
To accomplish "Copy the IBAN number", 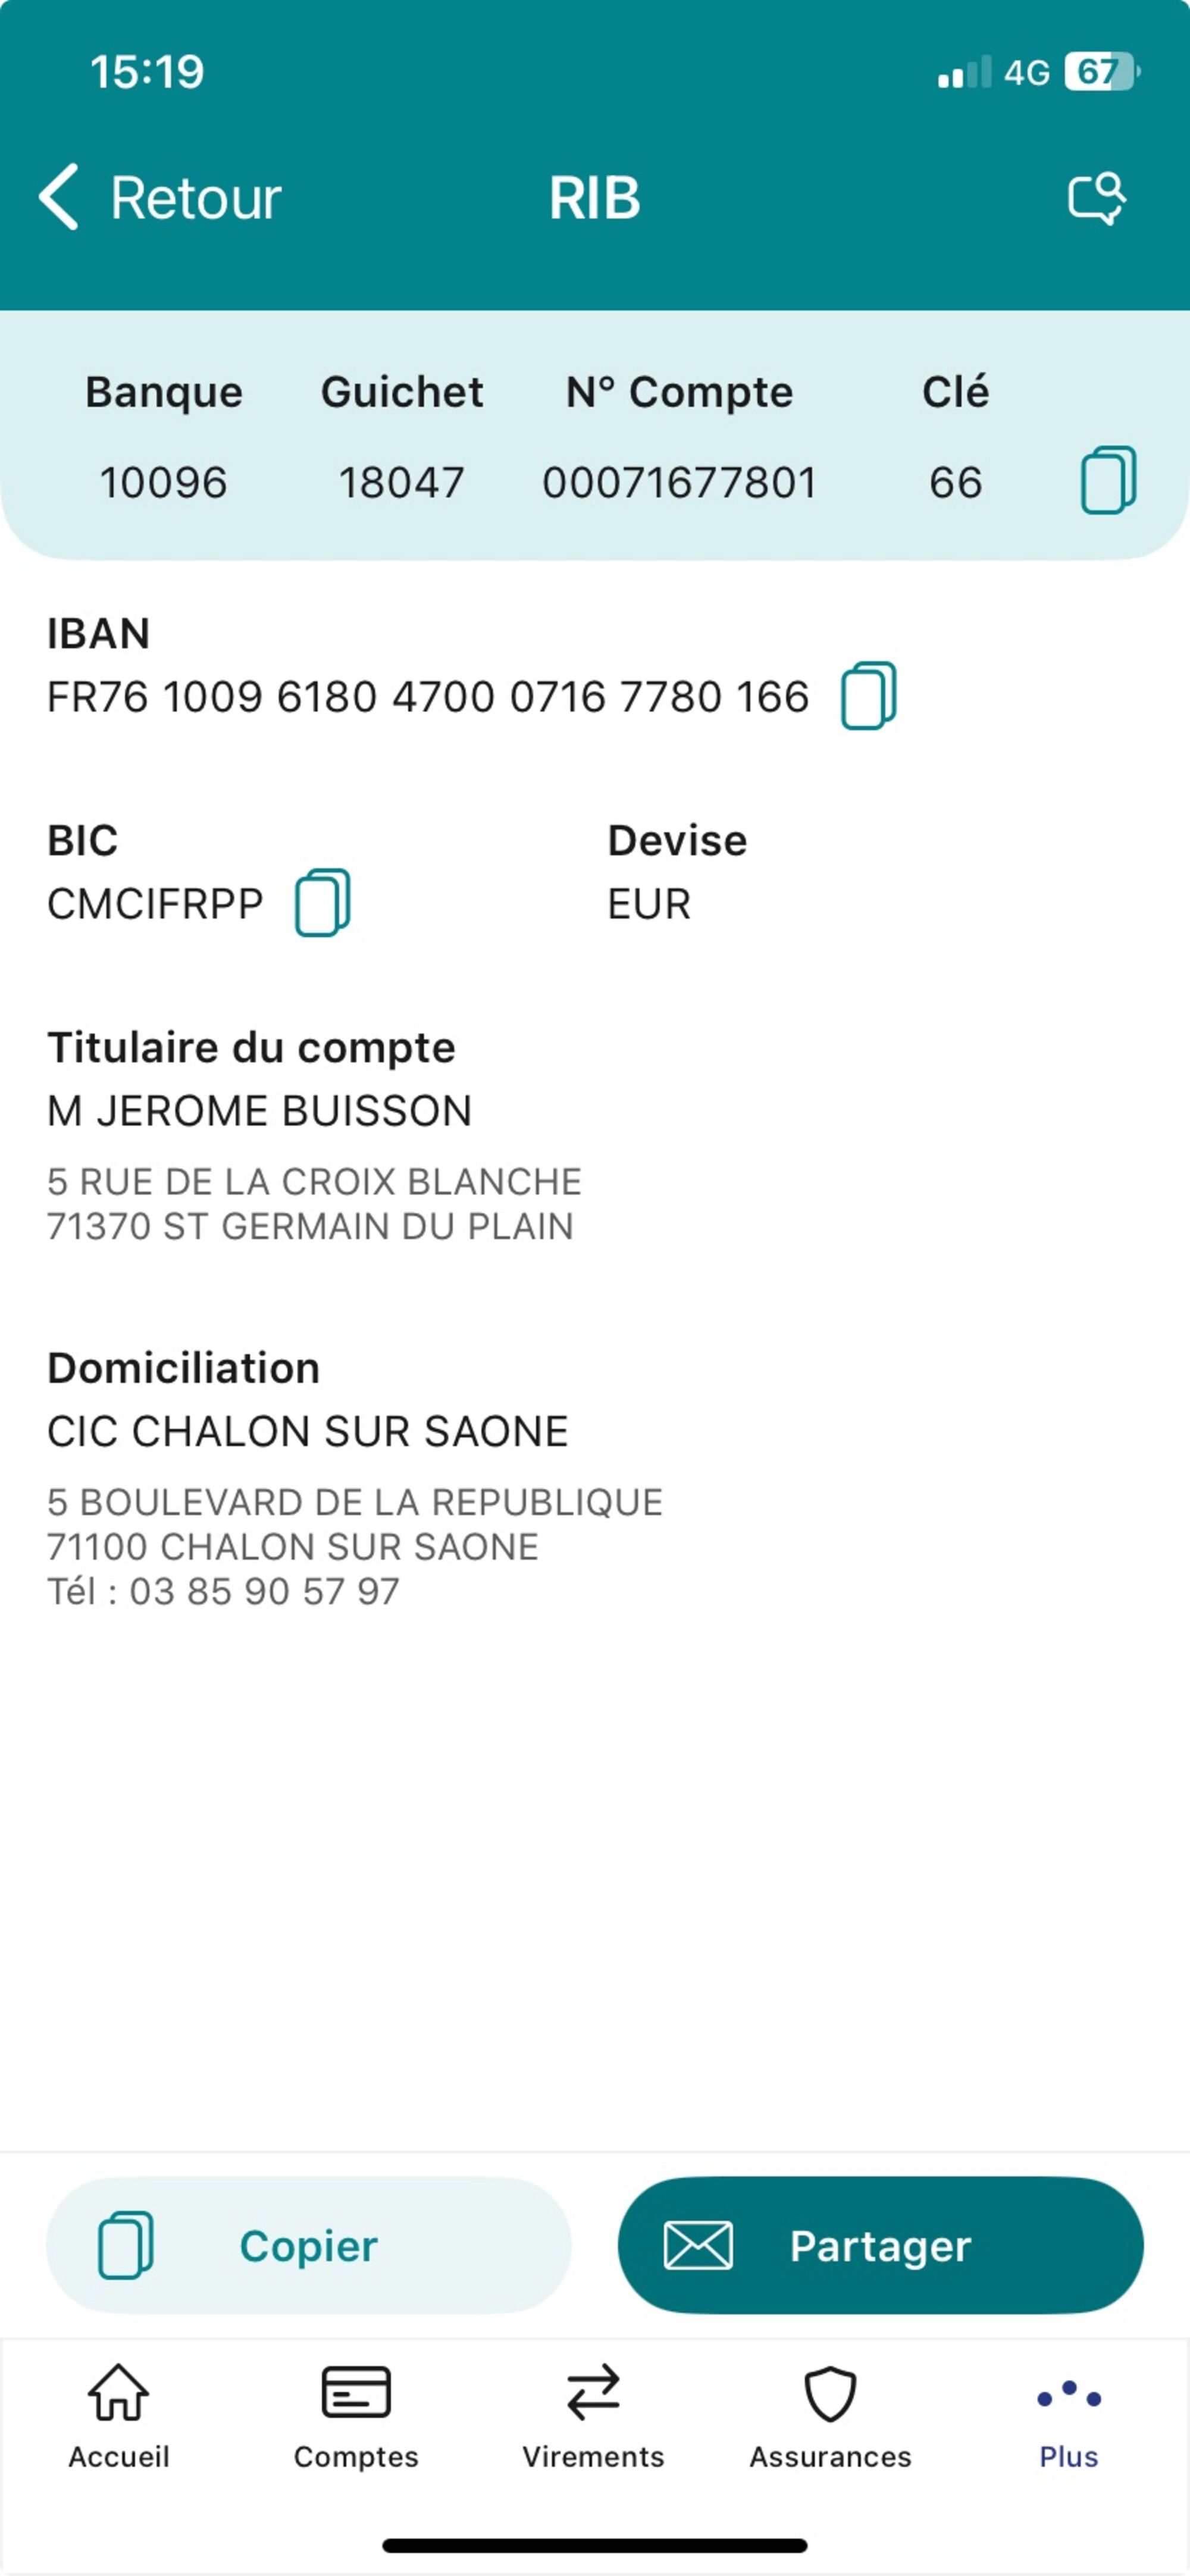I will 868,696.
